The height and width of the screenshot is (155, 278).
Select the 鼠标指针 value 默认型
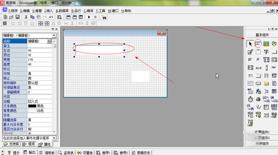point(39,83)
